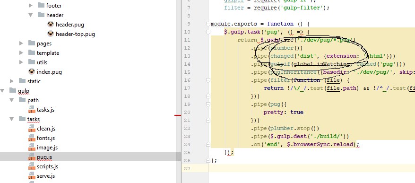Select the template folder label
This screenshot has height=183, width=415.
click(48, 53)
